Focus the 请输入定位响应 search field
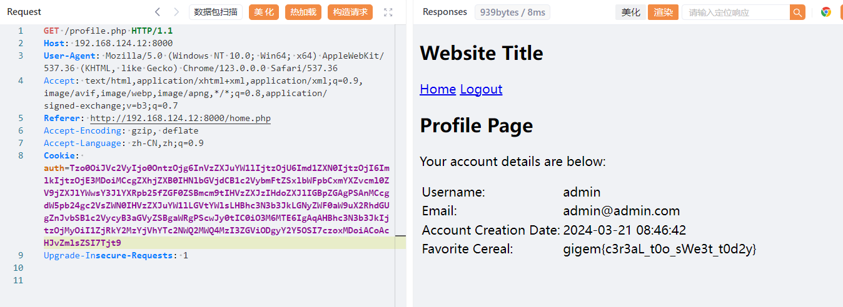The image size is (843, 307). tap(735, 12)
